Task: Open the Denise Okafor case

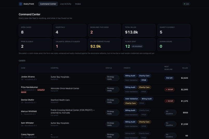Action: pyautogui.click(x=104, y=101)
